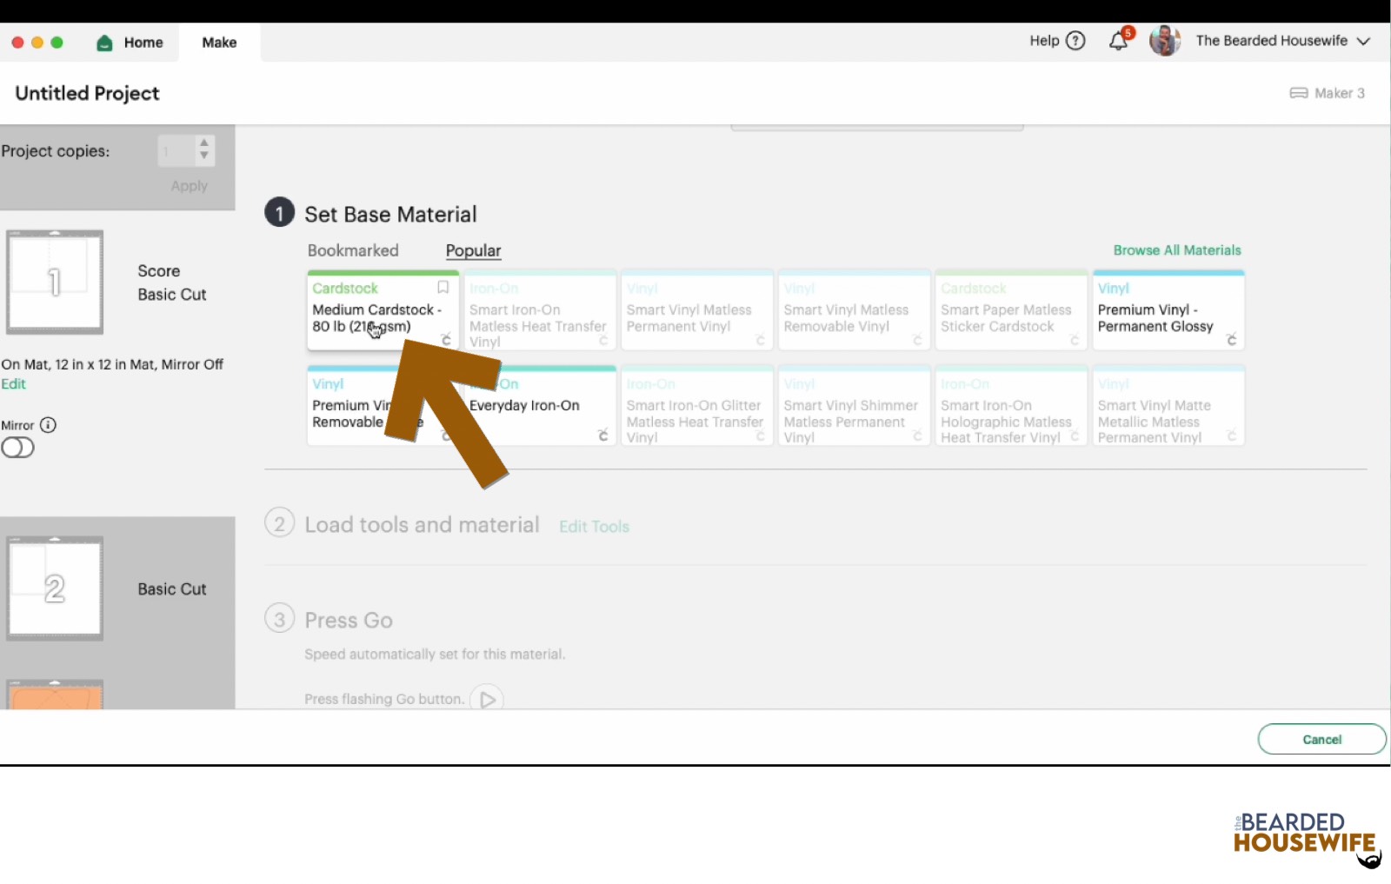This screenshot has width=1391, height=884.
Task: Click the Apply button for copies
Action: pyautogui.click(x=189, y=186)
